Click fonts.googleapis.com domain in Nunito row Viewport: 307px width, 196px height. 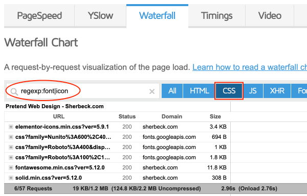click(169, 137)
